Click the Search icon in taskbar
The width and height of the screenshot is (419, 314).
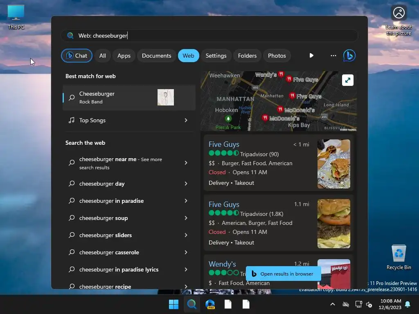pyautogui.click(x=191, y=304)
